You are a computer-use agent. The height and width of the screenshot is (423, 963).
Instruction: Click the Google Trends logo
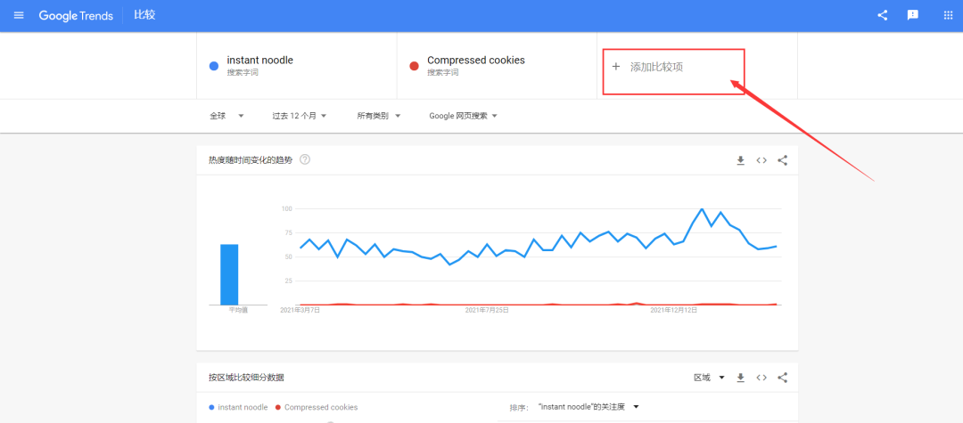pos(76,15)
